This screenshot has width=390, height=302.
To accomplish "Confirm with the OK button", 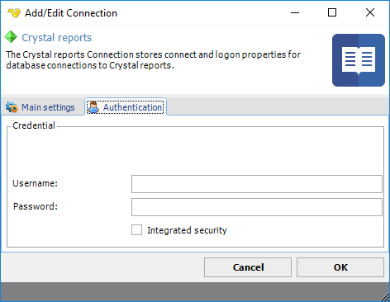I will (x=340, y=267).
